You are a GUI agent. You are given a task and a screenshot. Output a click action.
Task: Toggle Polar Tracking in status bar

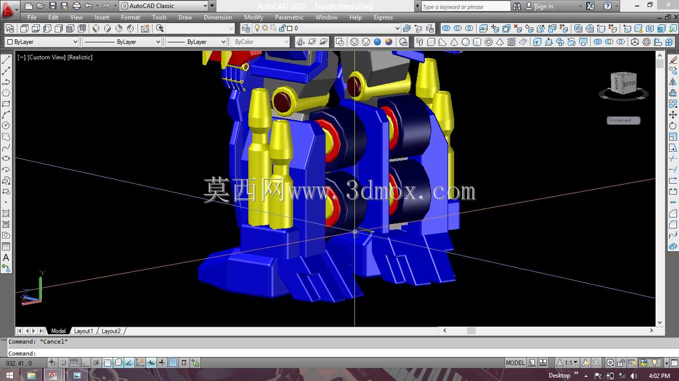click(x=96, y=363)
